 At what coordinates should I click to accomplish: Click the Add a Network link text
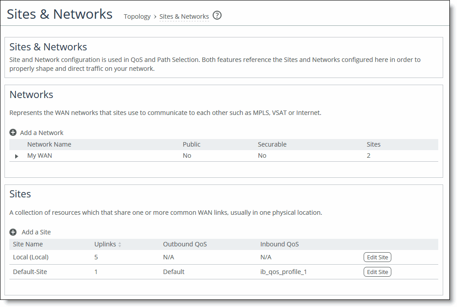(x=42, y=132)
